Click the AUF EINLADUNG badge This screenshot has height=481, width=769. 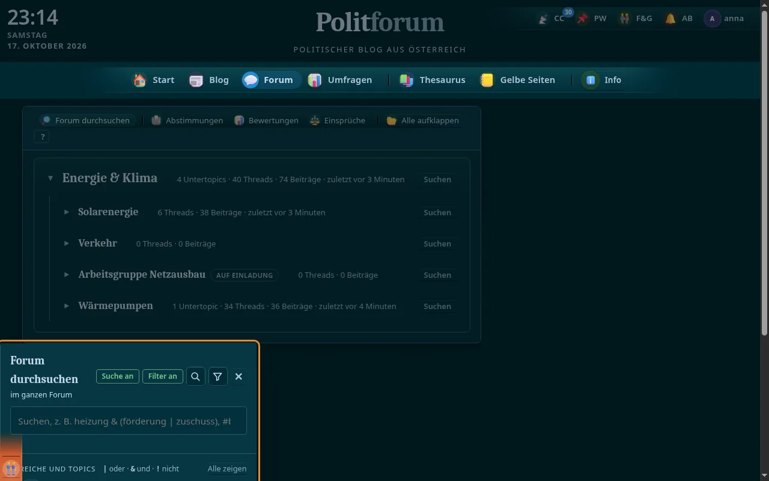[x=245, y=275]
